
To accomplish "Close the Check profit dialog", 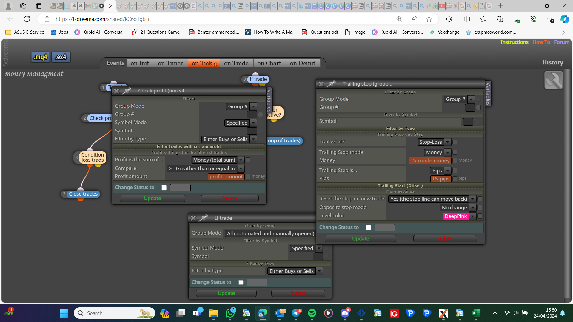I will tap(117, 91).
